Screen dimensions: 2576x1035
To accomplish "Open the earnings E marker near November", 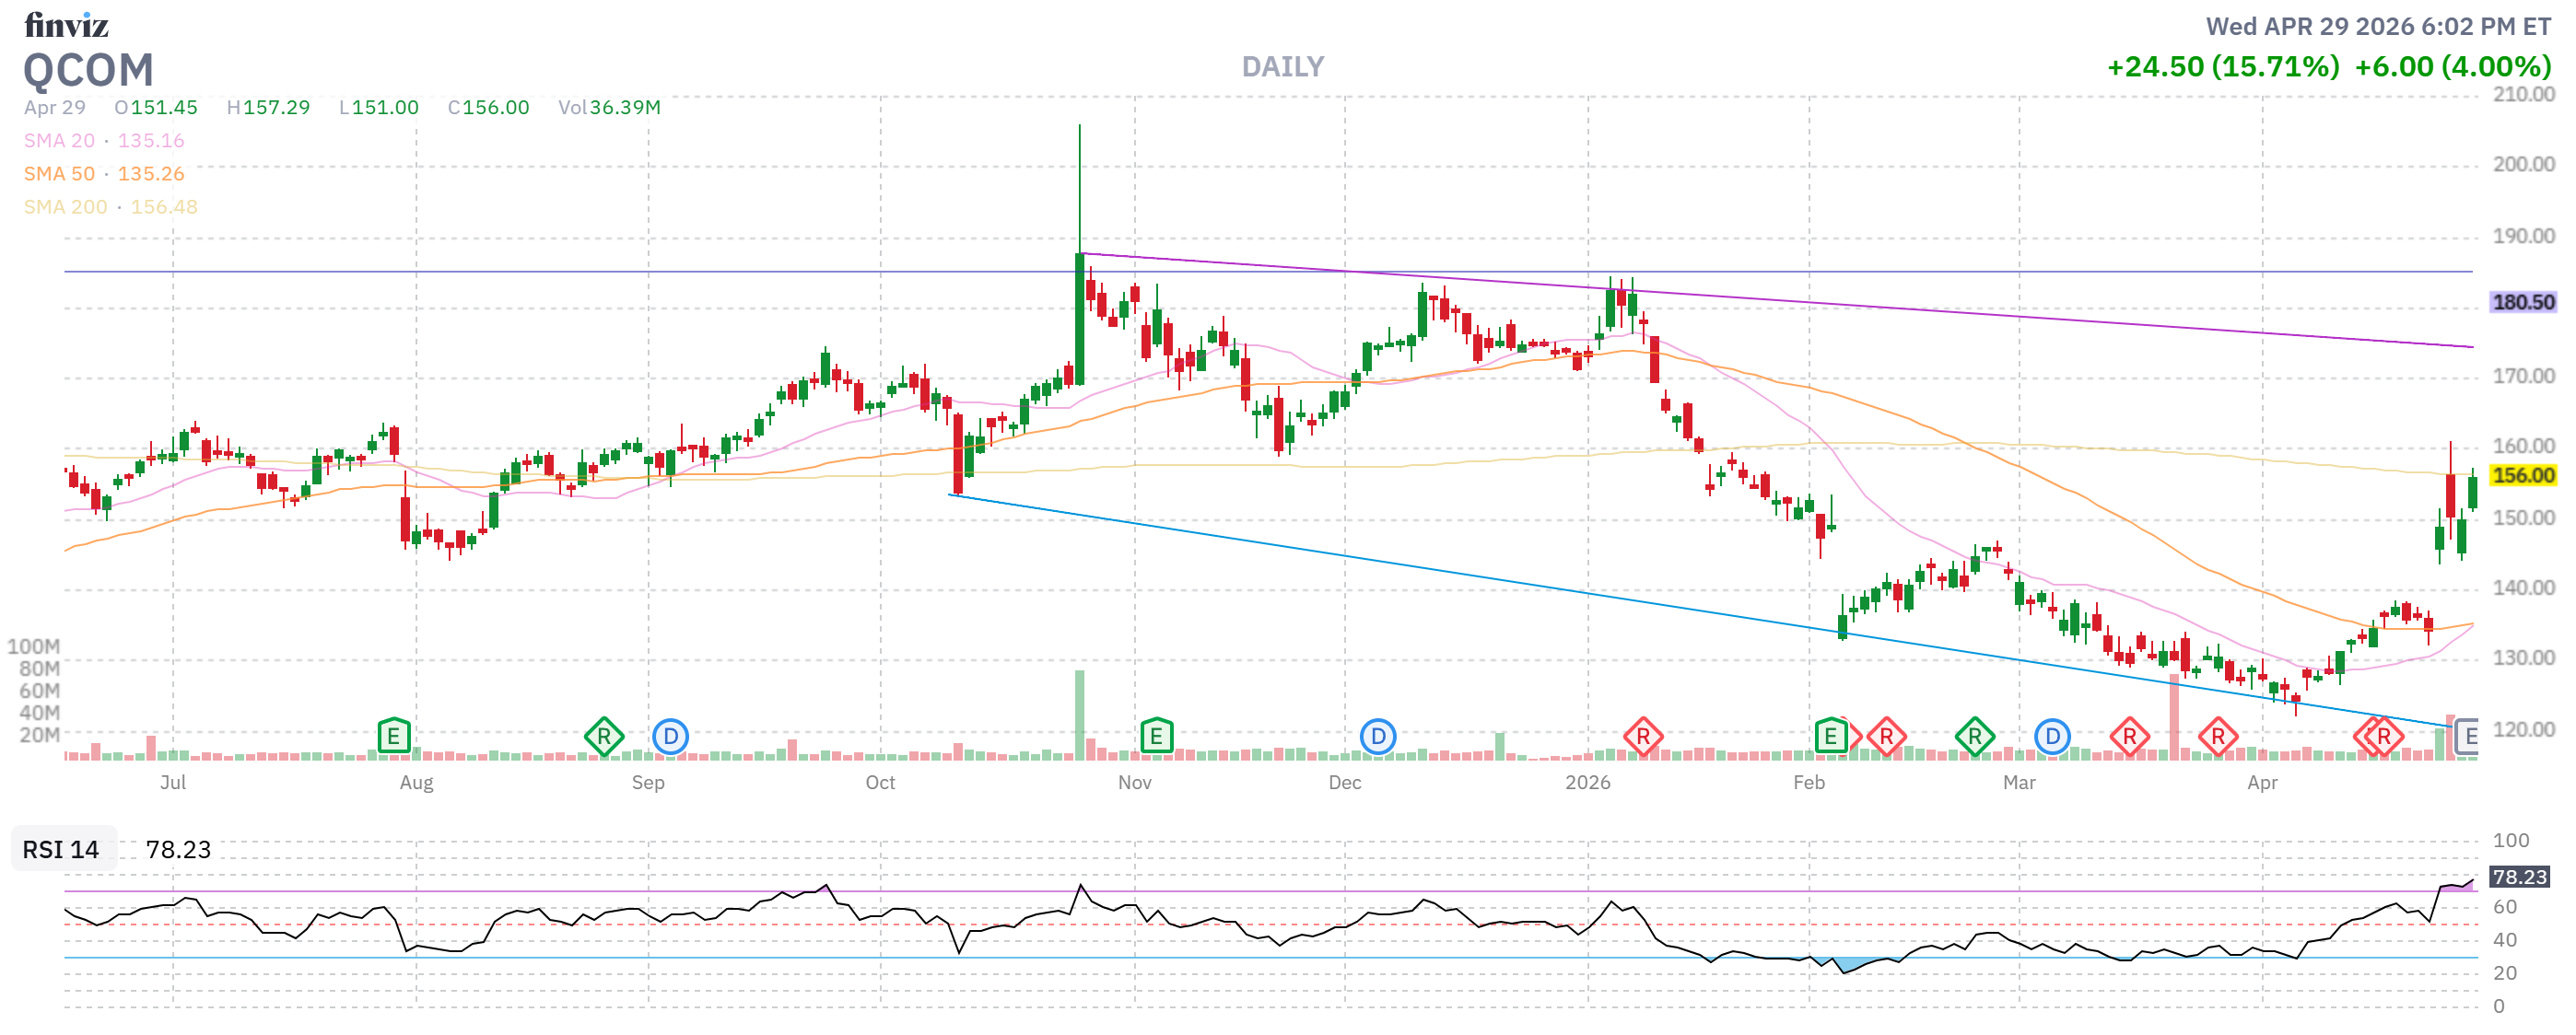I will tap(1156, 738).
